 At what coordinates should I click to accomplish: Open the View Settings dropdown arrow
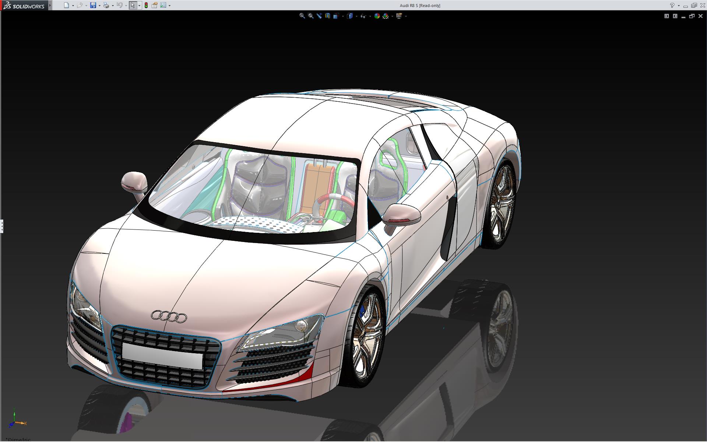406,16
